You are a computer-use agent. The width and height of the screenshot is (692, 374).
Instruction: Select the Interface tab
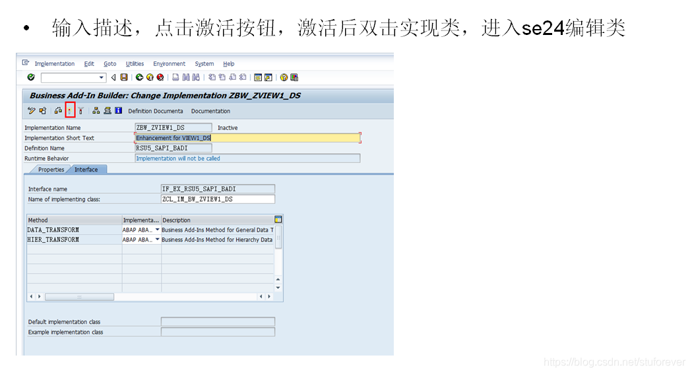point(86,170)
